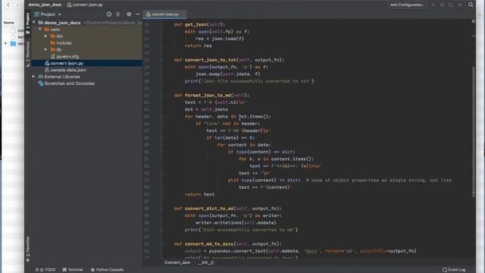485x273 pixels.
Task: Open Project panel settings gear
Action: point(129,14)
